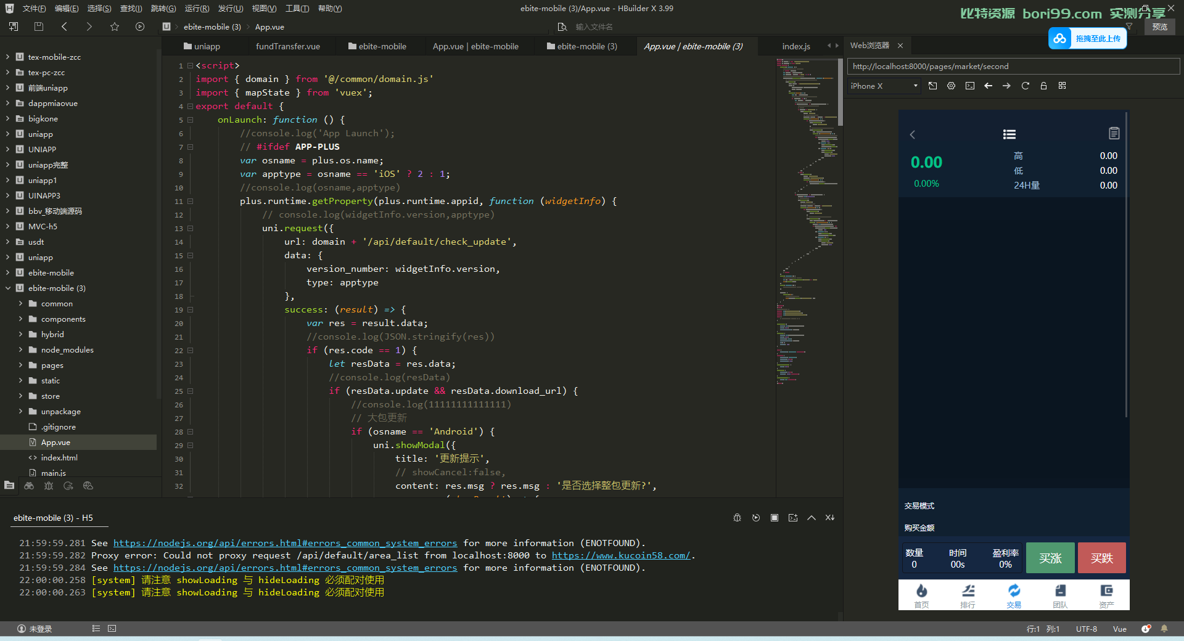The height and width of the screenshot is (641, 1184).
Task: Go back with the left chevron toolbar icon
Action: point(64,27)
